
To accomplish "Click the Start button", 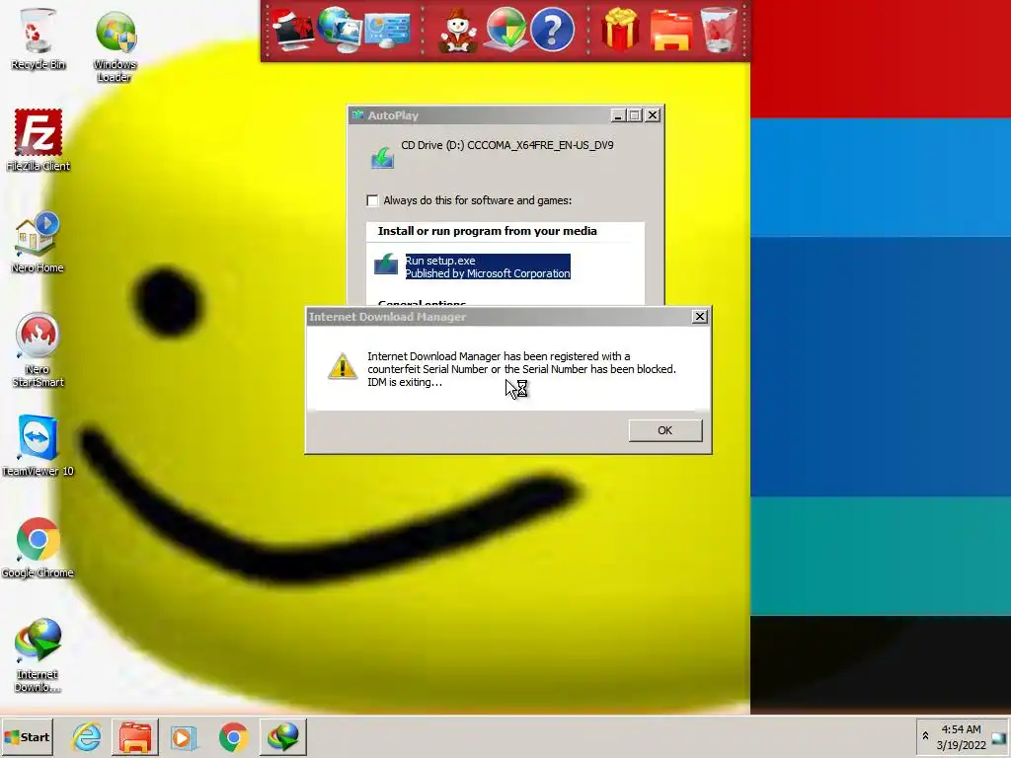I will point(27,736).
